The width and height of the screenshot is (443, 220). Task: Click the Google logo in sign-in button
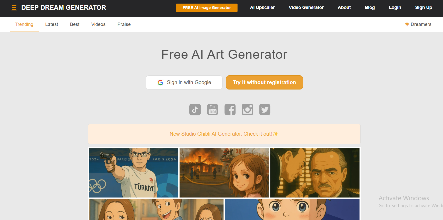tap(161, 83)
